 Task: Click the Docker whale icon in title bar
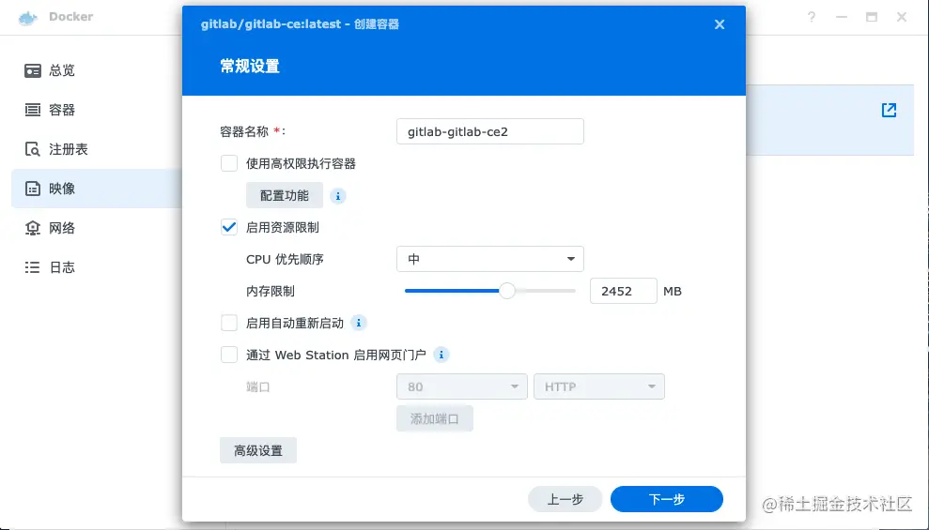point(28,18)
